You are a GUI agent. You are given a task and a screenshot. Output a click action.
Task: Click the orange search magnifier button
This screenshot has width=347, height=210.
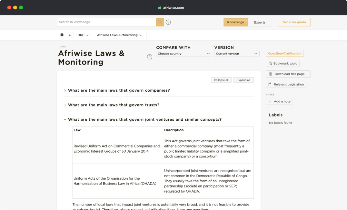point(160,22)
